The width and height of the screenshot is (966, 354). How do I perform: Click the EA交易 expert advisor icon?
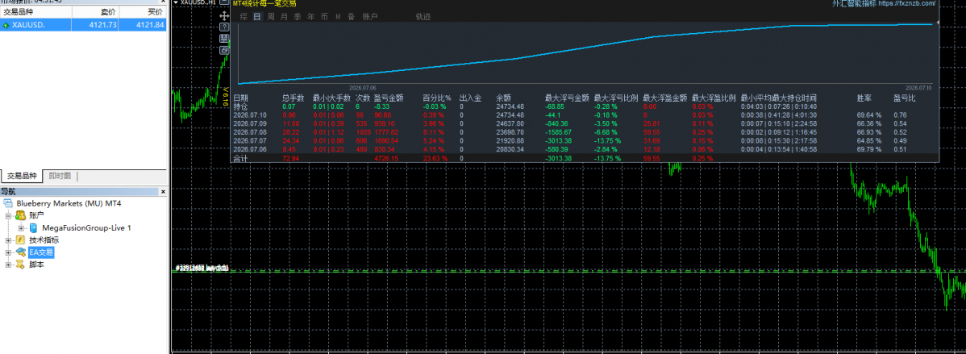[x=20, y=252]
